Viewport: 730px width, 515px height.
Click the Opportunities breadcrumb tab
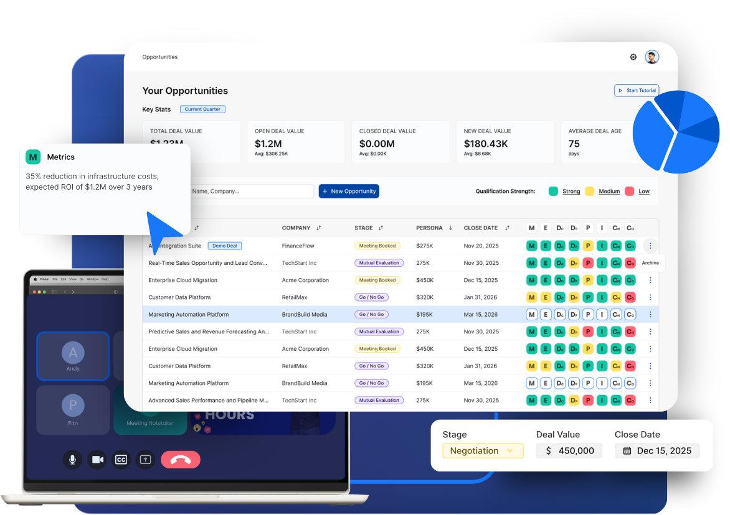(160, 57)
